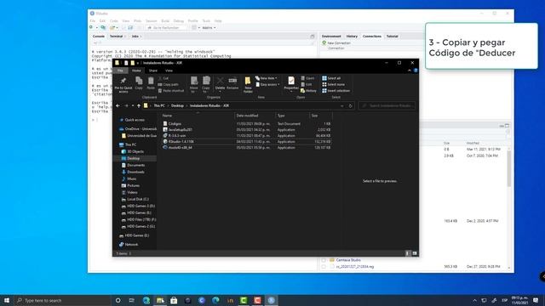The image size is (545, 306).
Task: Click Edit in the ribbon Open group
Action: click(307, 85)
